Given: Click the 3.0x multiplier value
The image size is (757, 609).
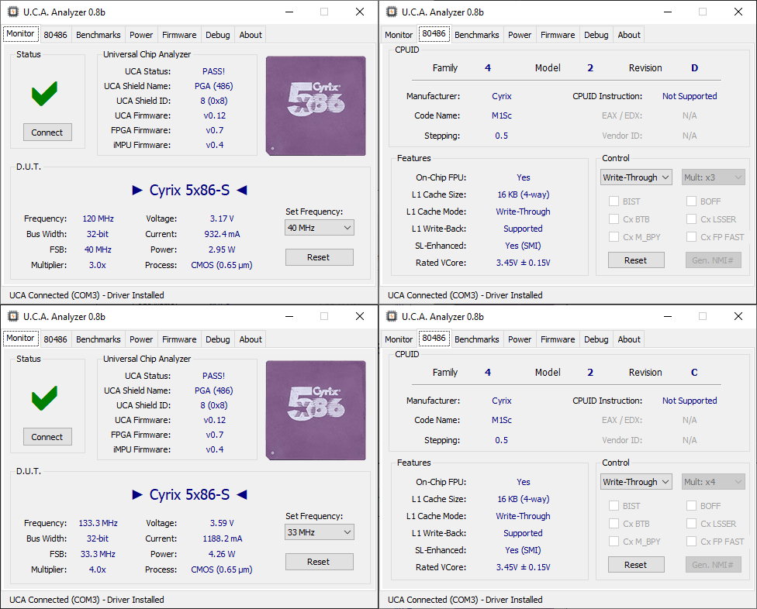Looking at the screenshot, I should tap(98, 265).
